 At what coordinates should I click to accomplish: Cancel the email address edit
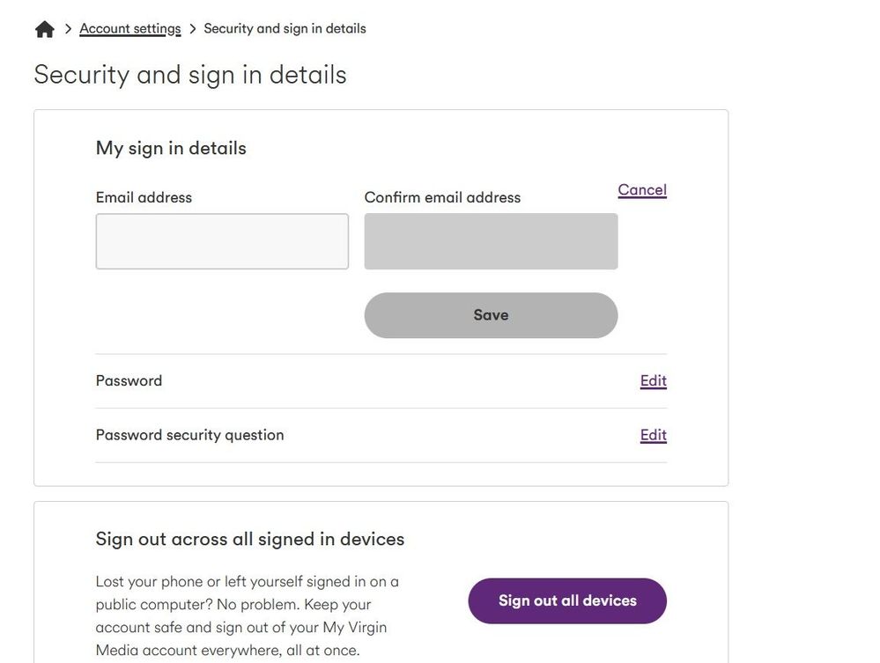point(642,189)
